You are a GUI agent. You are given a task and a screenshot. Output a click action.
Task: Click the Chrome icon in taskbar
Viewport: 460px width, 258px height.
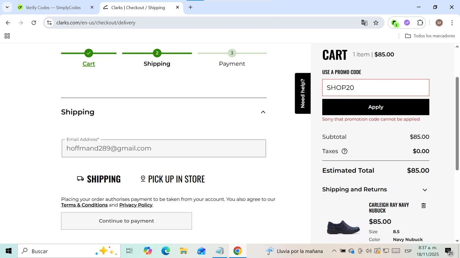pyautogui.click(x=238, y=251)
